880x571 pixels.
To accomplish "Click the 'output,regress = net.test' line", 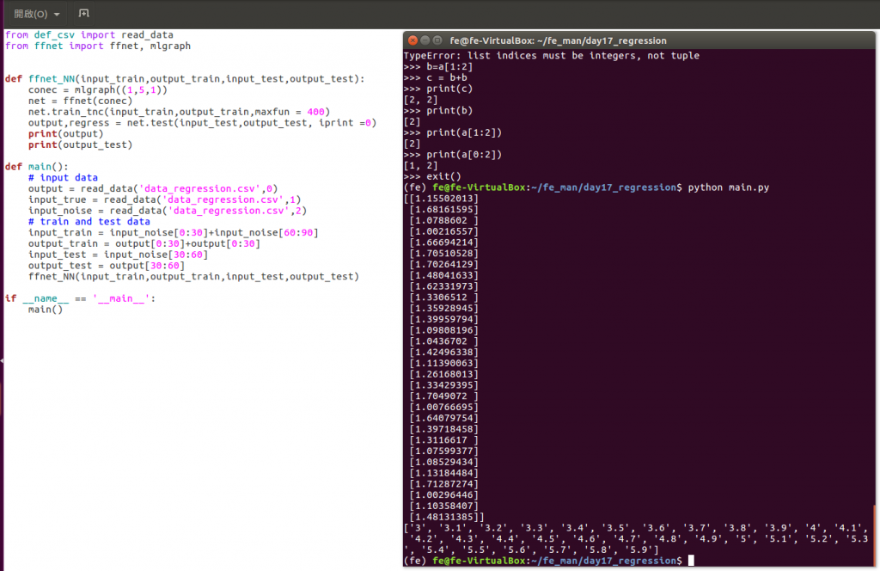I will click(202, 123).
